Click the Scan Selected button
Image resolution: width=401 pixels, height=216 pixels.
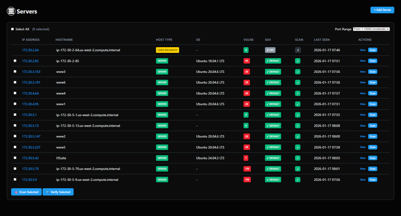click(x=26, y=192)
